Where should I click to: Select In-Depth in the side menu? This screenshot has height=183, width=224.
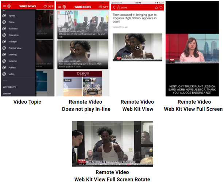(x=13, y=42)
